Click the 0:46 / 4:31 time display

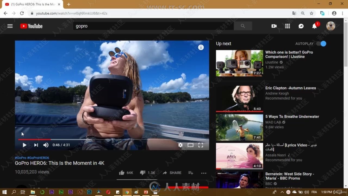click(x=61, y=145)
